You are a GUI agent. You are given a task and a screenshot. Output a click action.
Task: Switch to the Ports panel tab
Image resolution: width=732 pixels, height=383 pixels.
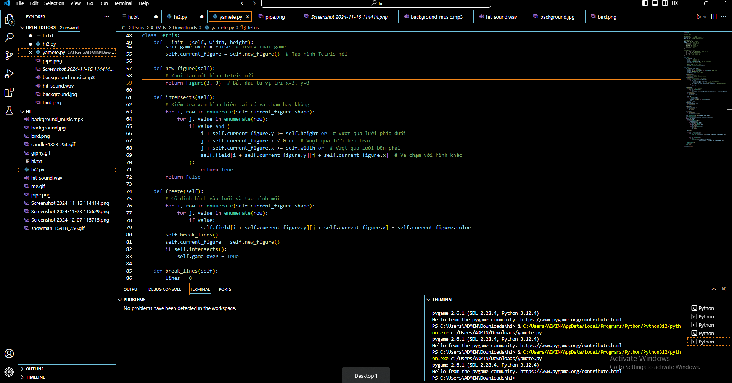click(225, 289)
